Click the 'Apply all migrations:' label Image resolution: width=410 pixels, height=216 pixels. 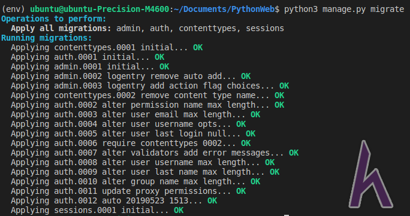61,28
